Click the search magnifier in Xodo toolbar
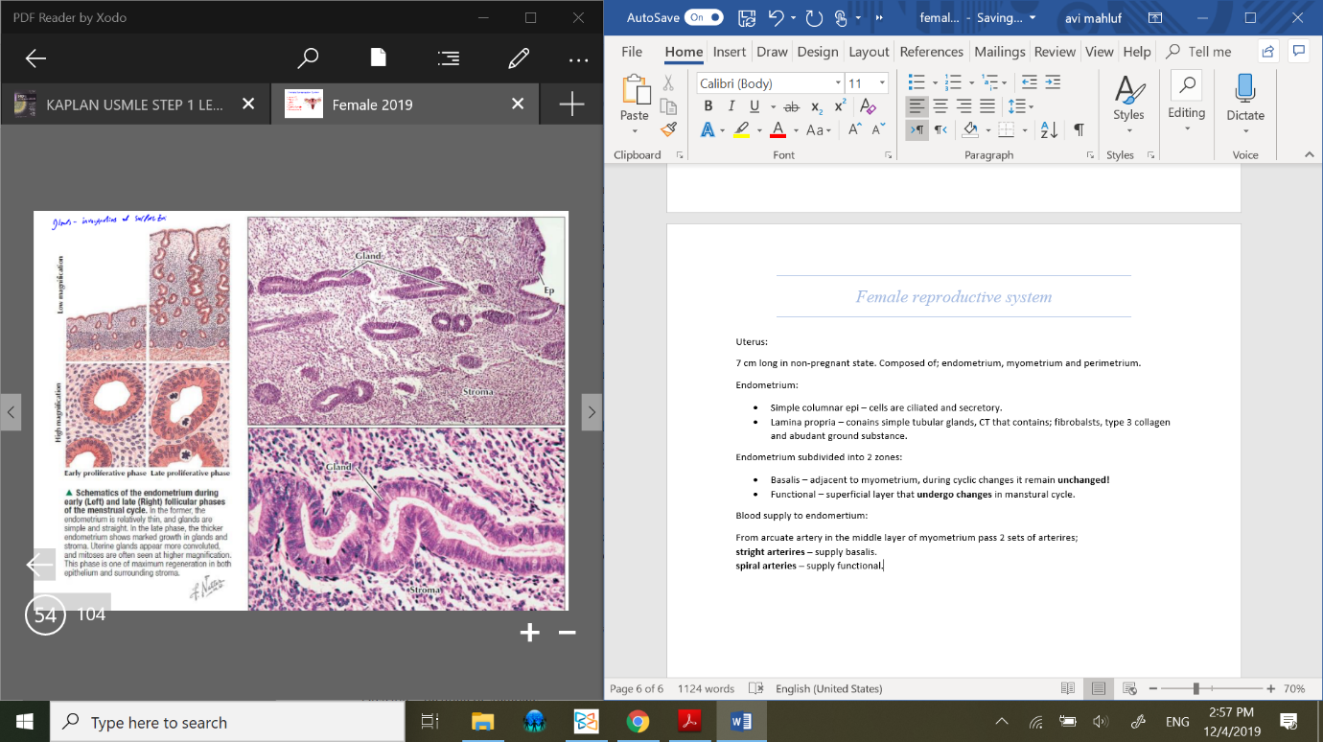The image size is (1323, 742). click(x=308, y=58)
